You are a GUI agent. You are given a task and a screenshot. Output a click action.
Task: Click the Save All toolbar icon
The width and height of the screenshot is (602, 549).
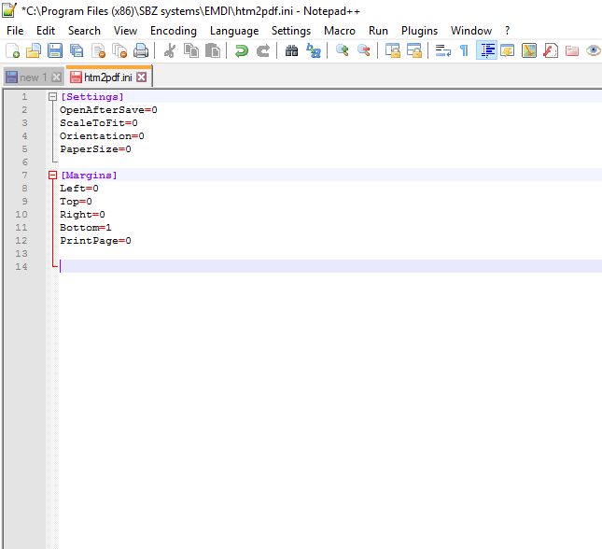pos(77,50)
